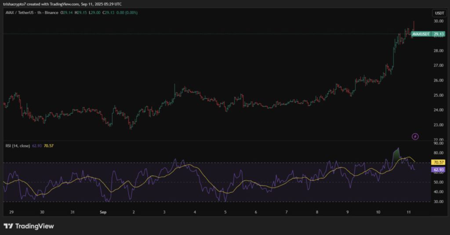
Task: Click date 11 on the time axis
Action: (409, 212)
